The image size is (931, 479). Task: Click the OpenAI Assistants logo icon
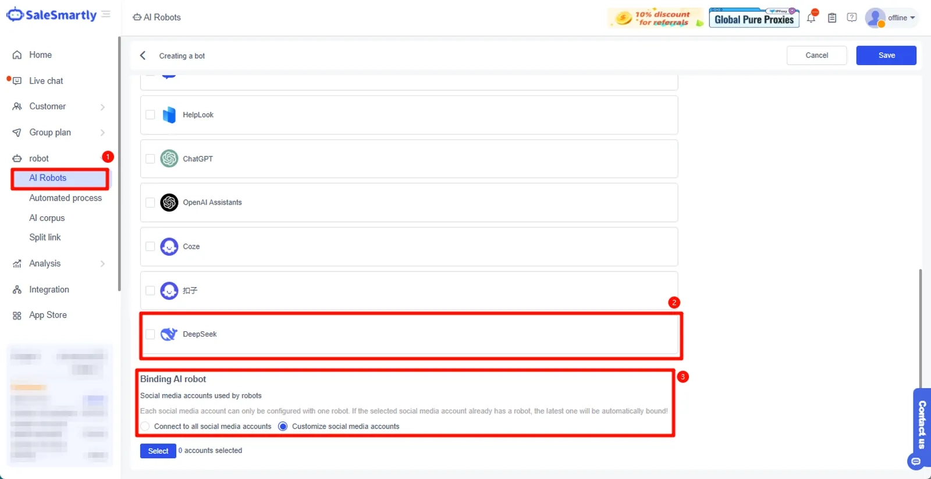click(169, 202)
